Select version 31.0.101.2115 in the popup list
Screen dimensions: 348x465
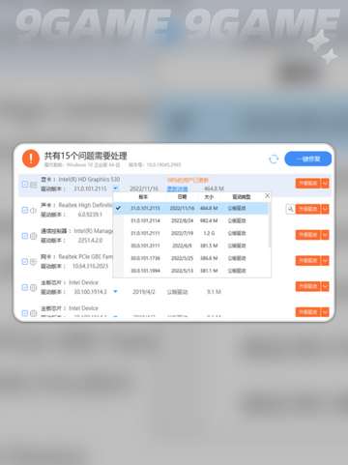(190, 208)
